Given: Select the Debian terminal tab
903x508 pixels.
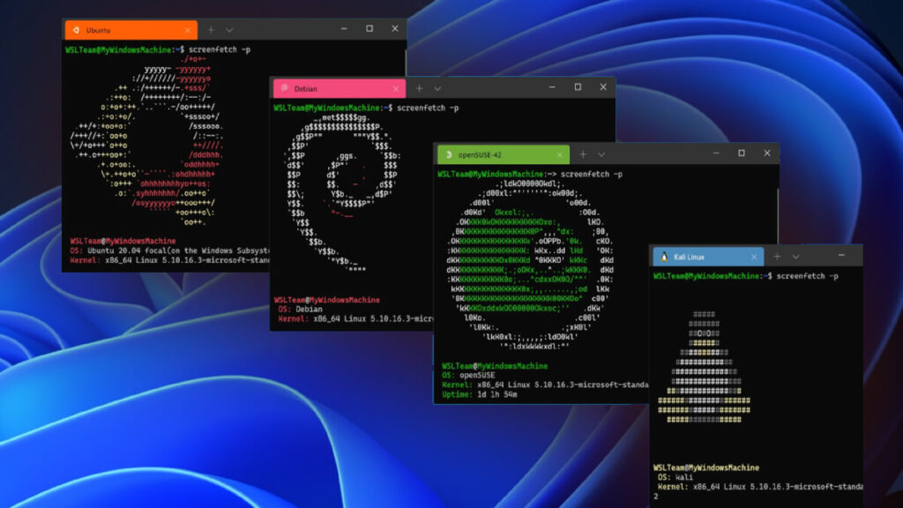Looking at the screenshot, I should (x=340, y=89).
